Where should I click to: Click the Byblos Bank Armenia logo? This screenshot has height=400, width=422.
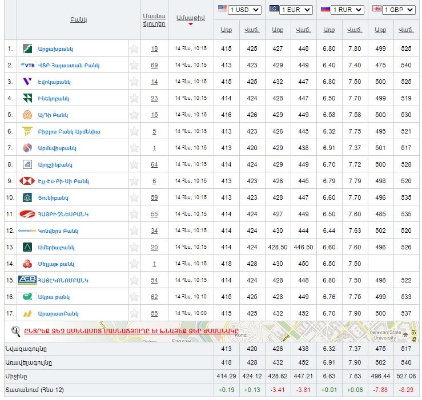click(27, 132)
